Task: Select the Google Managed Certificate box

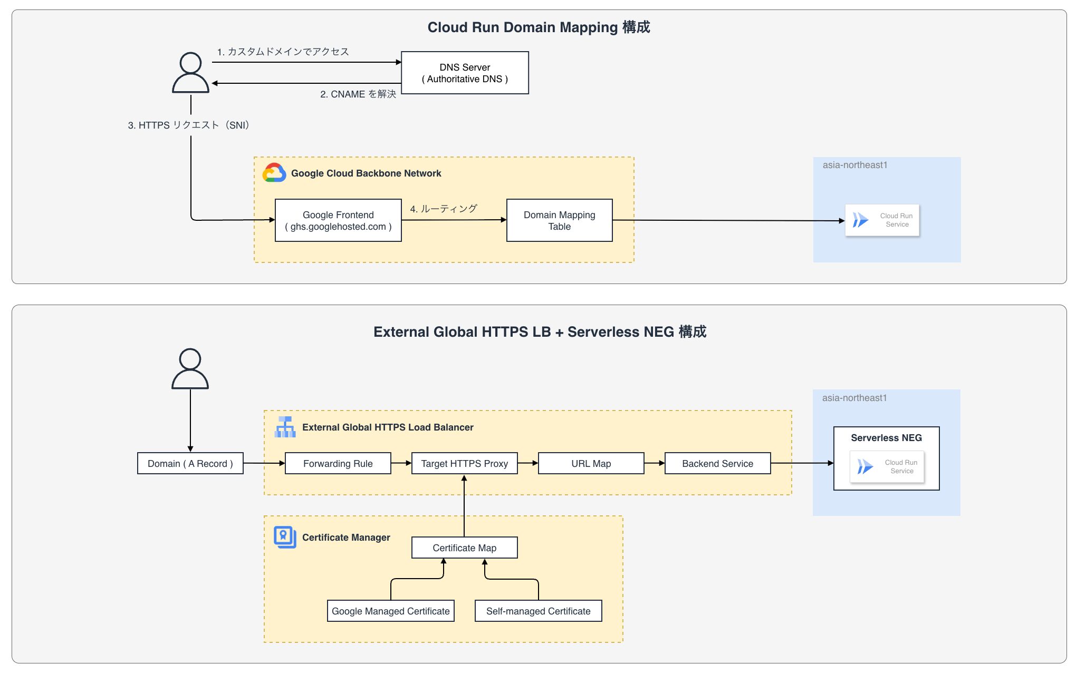Action: tap(390, 611)
